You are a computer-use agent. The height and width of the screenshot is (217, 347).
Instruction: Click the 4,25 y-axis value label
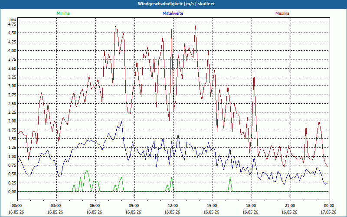point(12,42)
